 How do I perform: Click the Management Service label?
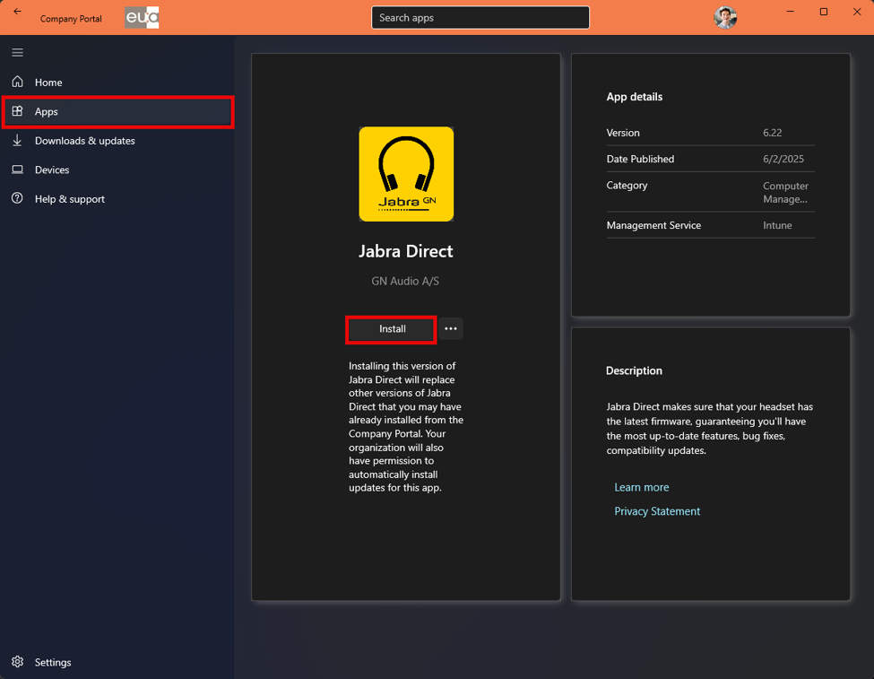coord(653,225)
